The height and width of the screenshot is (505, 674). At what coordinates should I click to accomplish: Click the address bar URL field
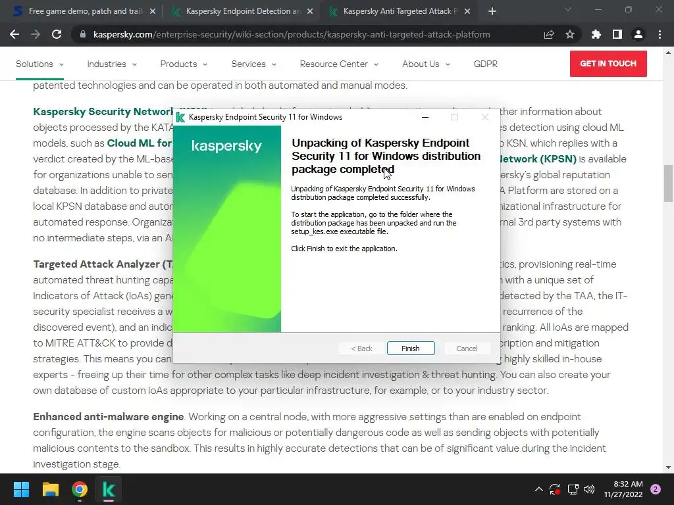pos(292,34)
